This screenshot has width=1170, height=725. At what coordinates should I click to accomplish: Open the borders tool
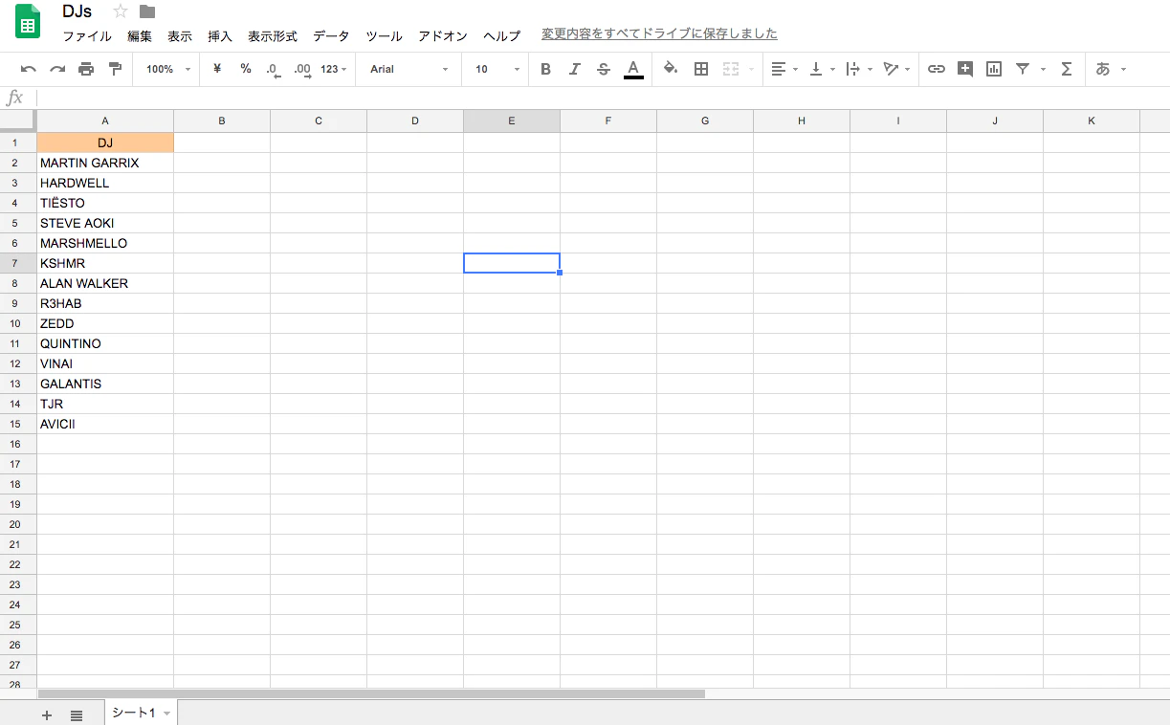tap(701, 69)
